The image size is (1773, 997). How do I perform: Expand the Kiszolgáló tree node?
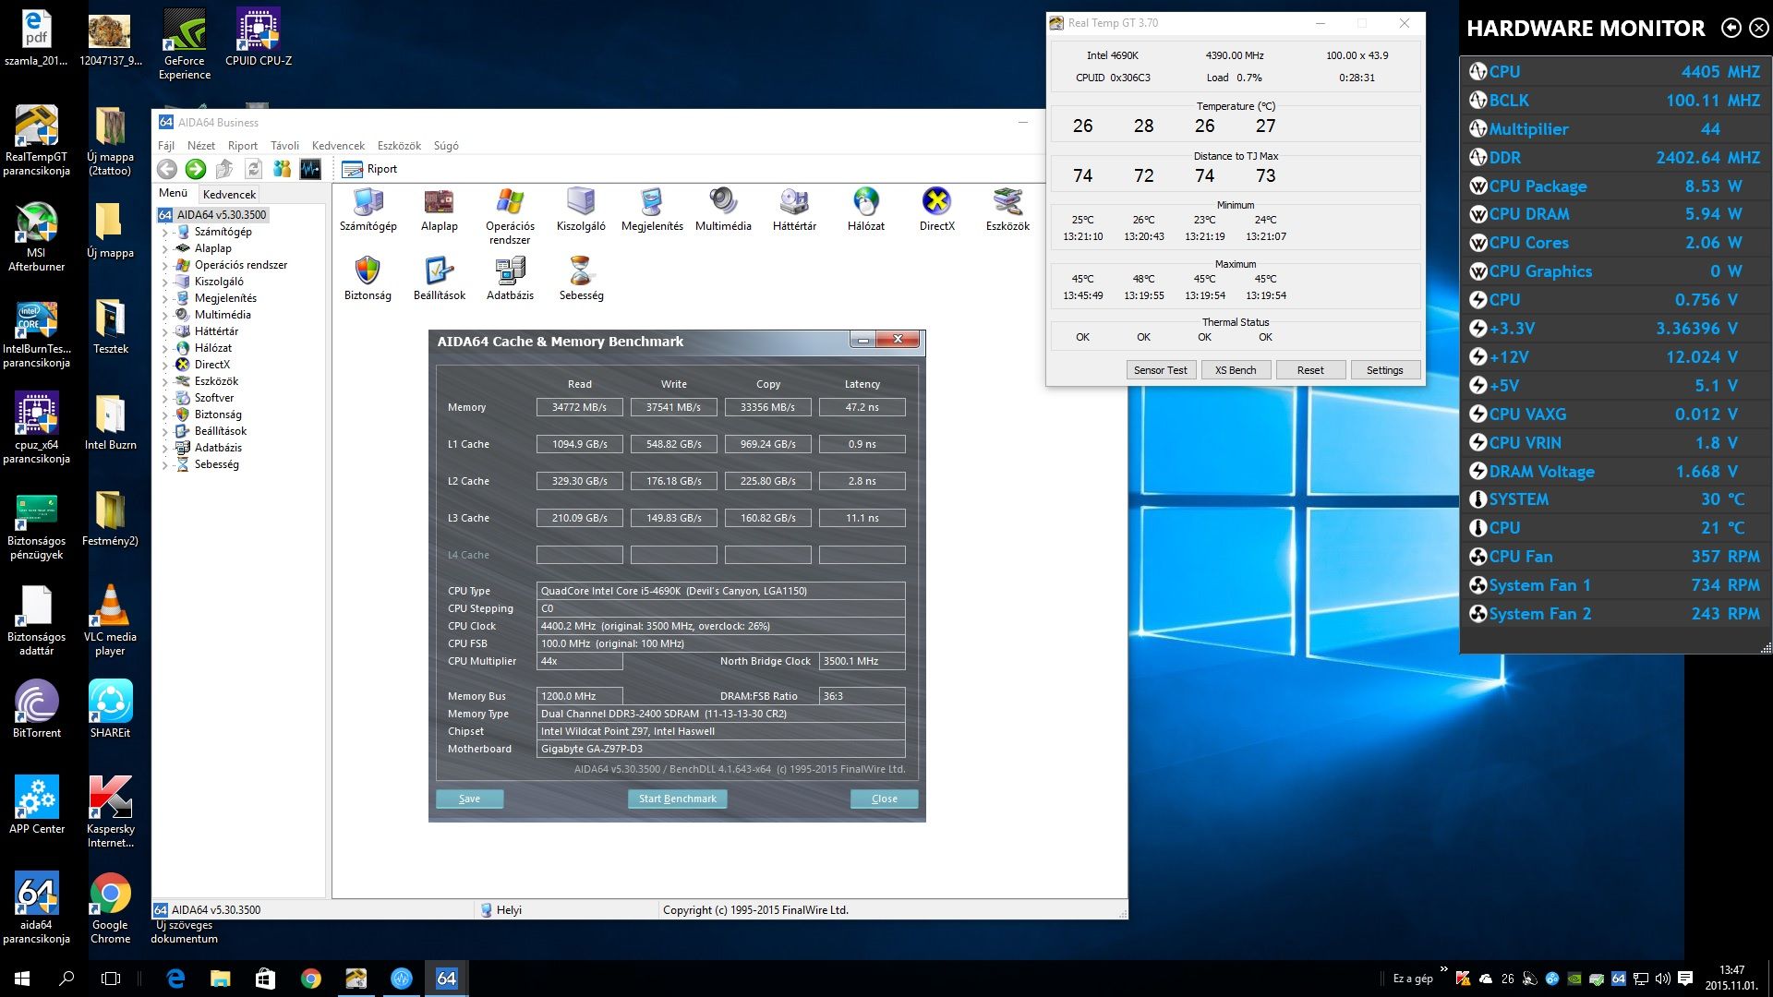165,282
